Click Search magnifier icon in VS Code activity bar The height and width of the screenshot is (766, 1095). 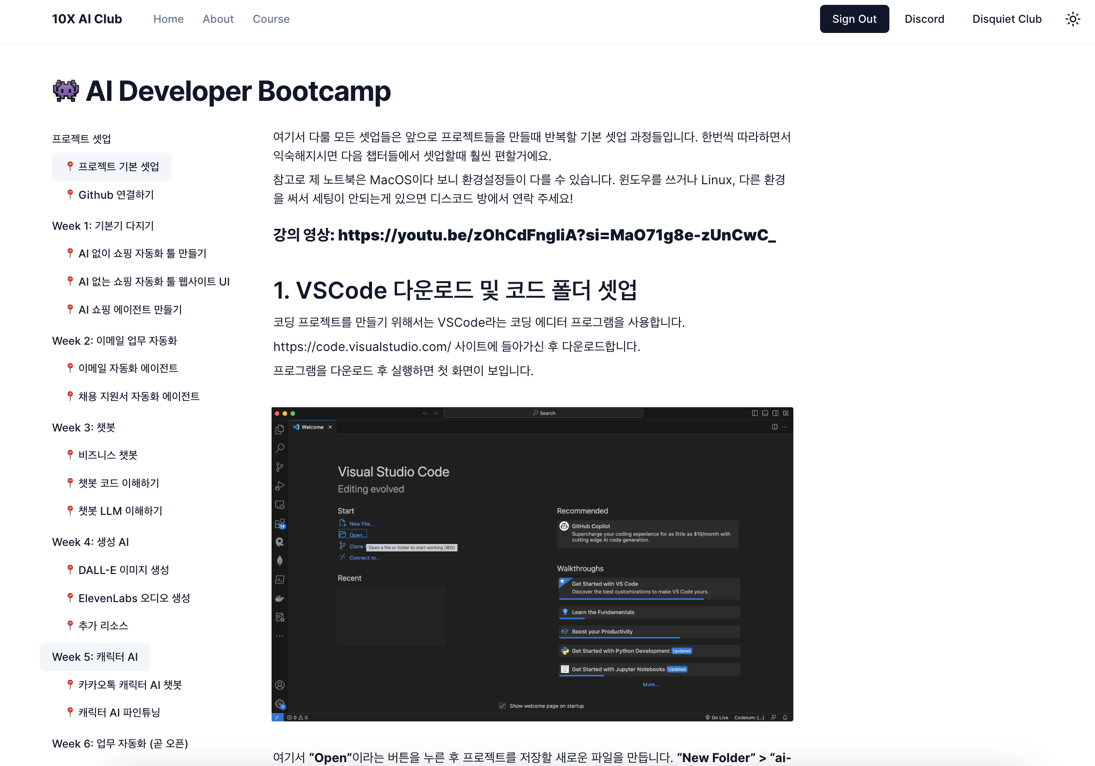click(x=280, y=448)
